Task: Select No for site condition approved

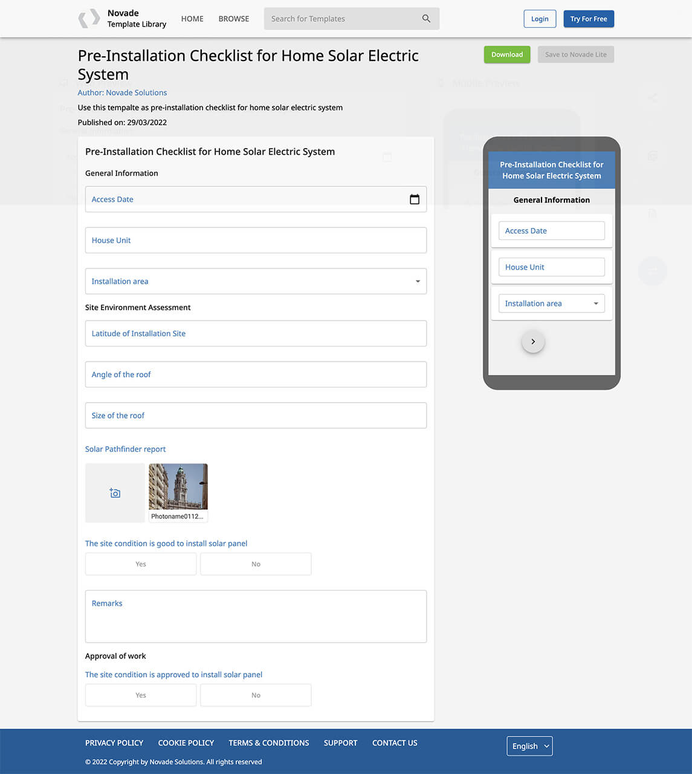Action: tap(256, 695)
